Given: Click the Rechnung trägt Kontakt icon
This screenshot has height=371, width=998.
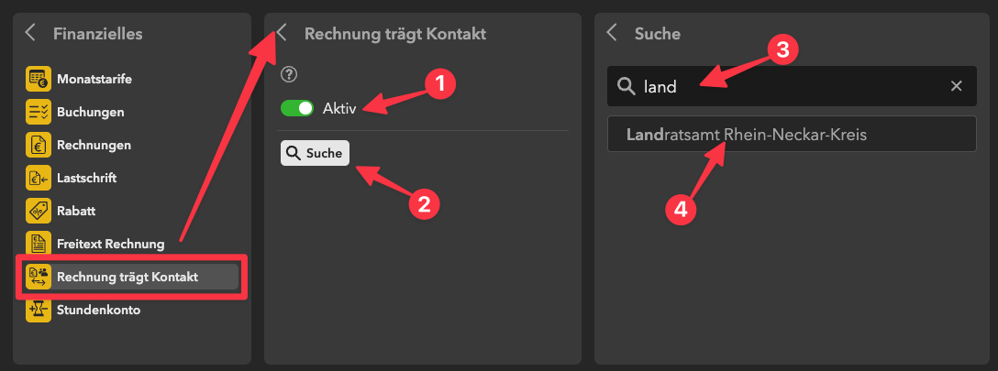Looking at the screenshot, I should pyautogui.click(x=39, y=277).
